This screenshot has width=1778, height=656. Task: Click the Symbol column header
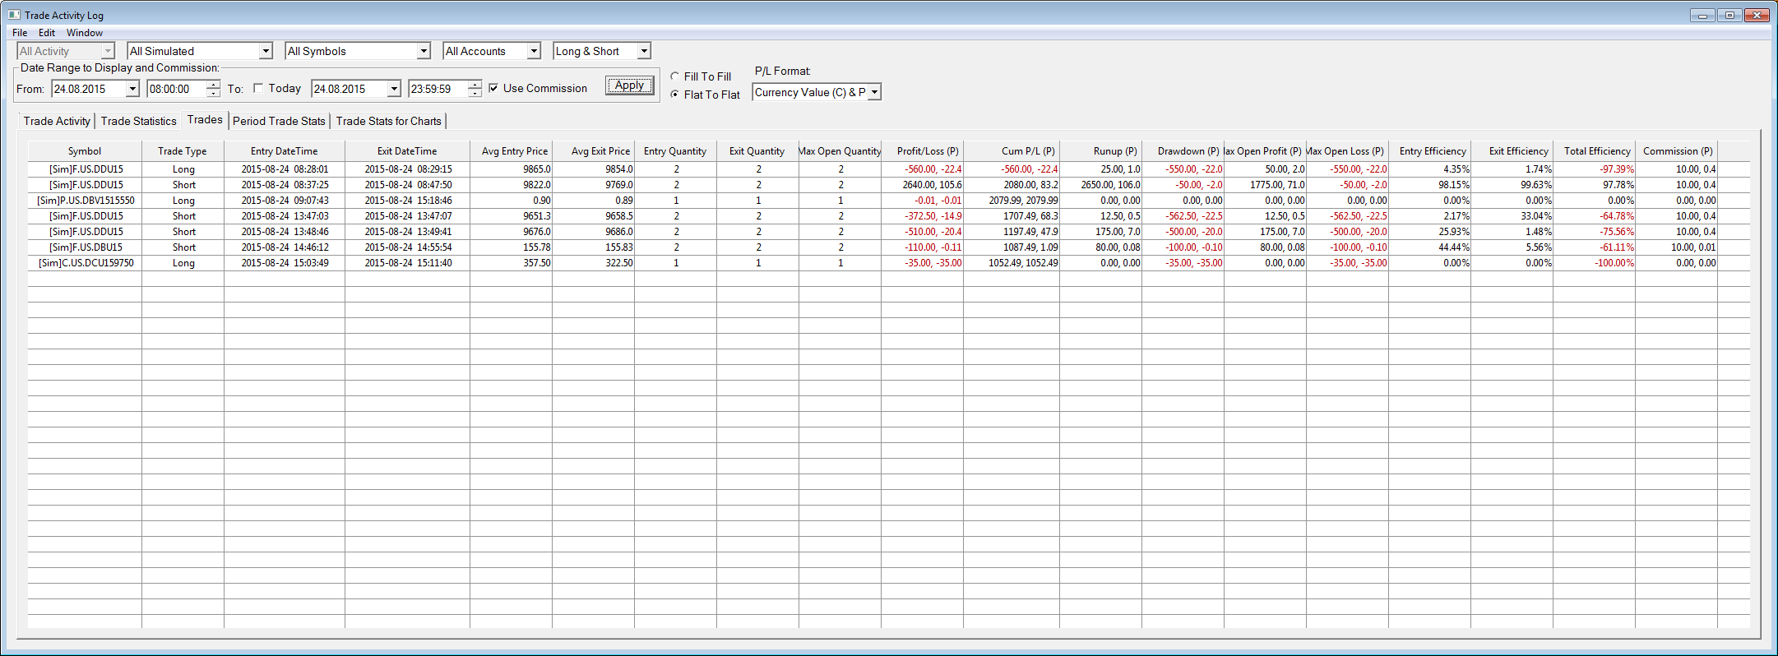[x=85, y=151]
